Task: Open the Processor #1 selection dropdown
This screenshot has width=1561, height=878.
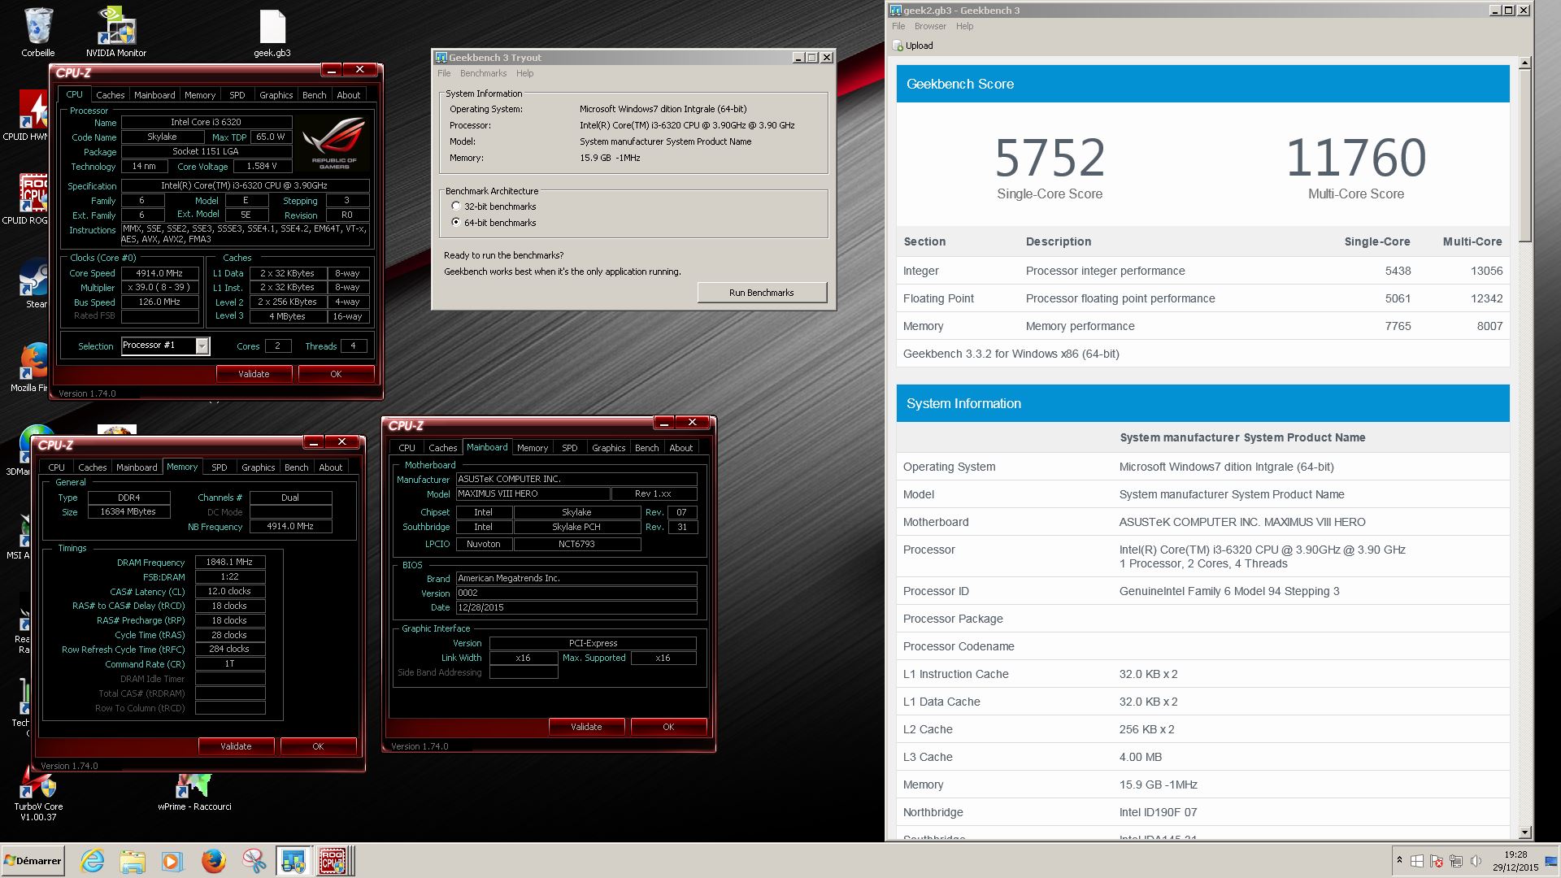Action: pyautogui.click(x=202, y=346)
